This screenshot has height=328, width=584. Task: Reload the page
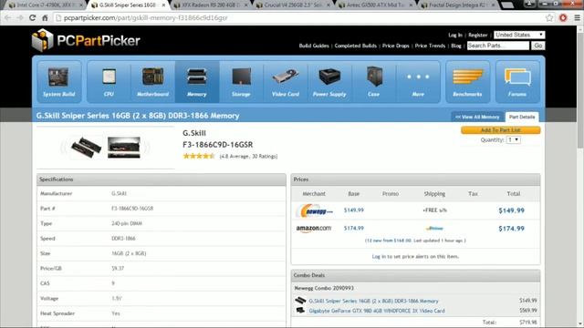coord(33,18)
